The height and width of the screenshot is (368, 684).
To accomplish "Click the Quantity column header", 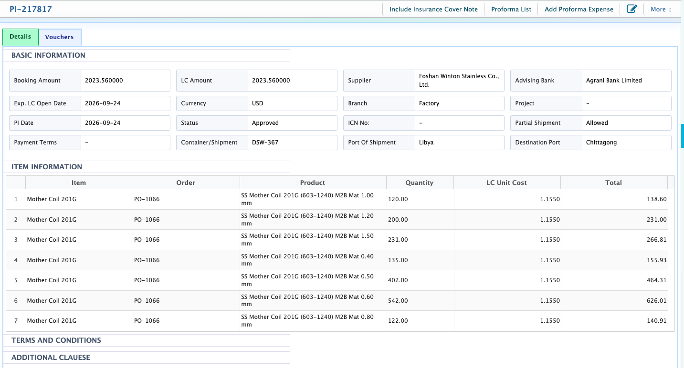I will click(420, 183).
